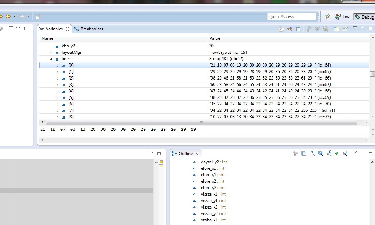Toggle alphabetical Sort in Outline view
Viewport: 375px width, 225px height.
(x=312, y=154)
